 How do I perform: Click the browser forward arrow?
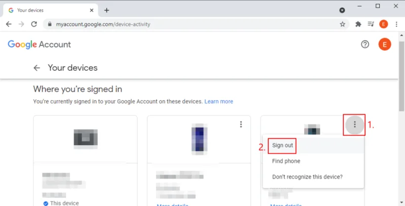(x=21, y=24)
